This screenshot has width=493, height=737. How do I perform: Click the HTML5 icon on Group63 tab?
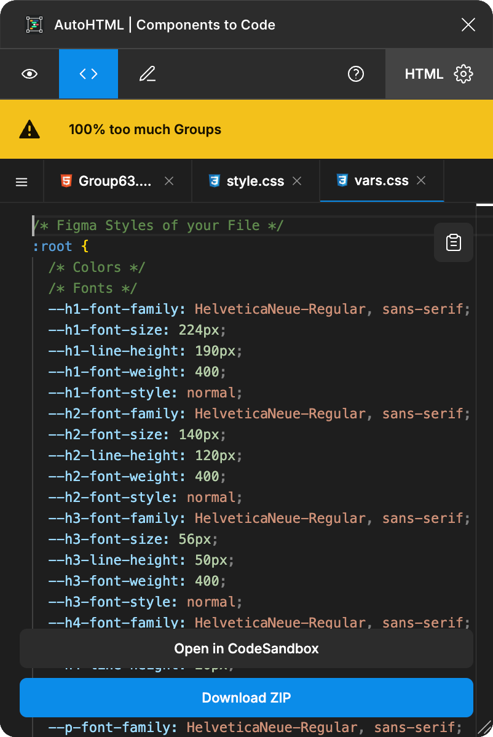click(66, 181)
